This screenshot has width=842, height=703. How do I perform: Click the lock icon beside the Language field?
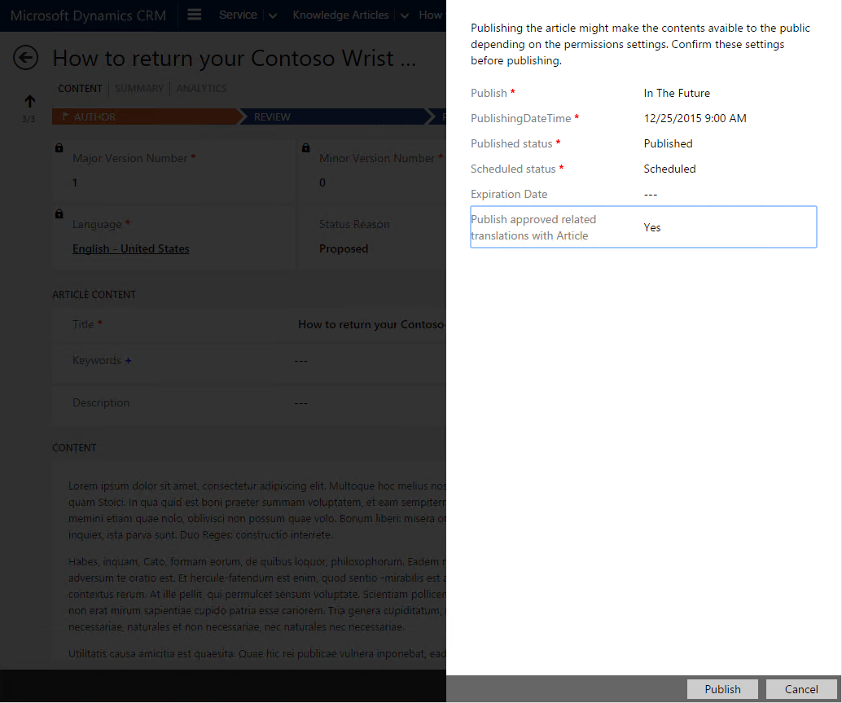point(58,213)
